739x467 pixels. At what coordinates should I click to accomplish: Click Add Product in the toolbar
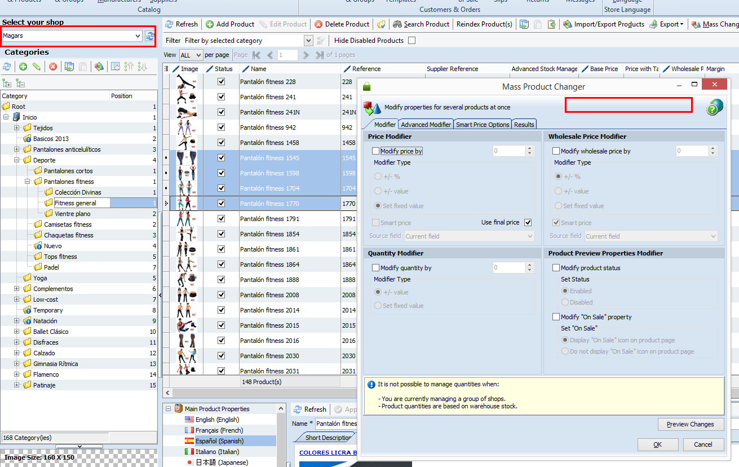[230, 24]
